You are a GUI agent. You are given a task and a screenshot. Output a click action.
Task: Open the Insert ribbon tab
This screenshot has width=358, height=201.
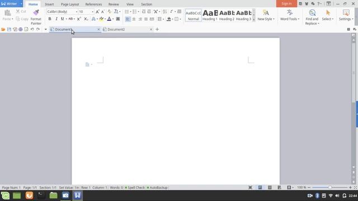point(49,4)
